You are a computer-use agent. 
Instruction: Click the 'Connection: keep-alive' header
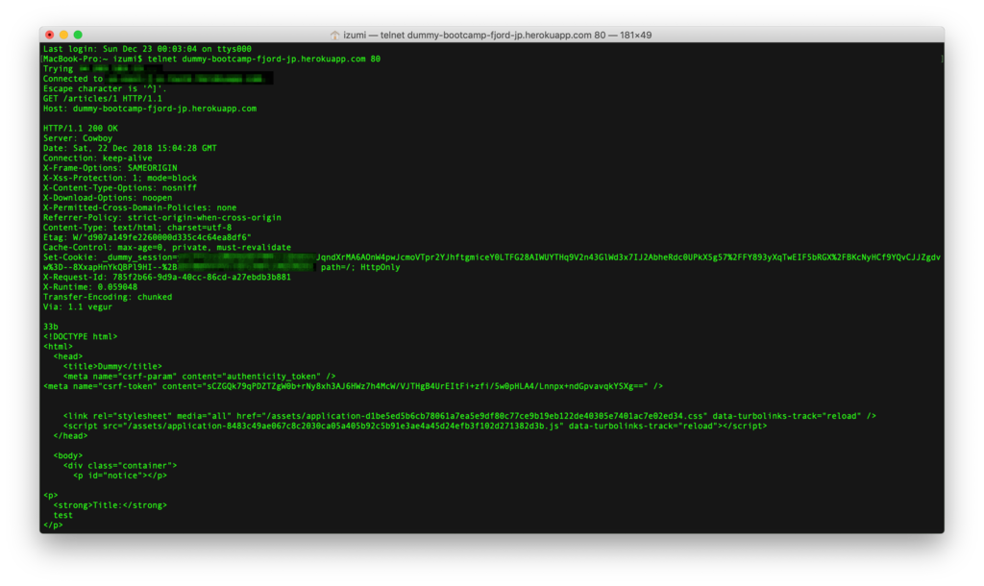tap(98, 159)
